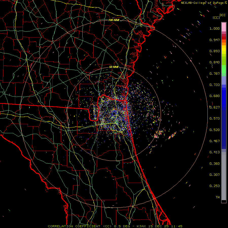Viewport: 228px width, 228px height.
Task: Click the 100 NMI range ring label
Action: click(x=114, y=20)
